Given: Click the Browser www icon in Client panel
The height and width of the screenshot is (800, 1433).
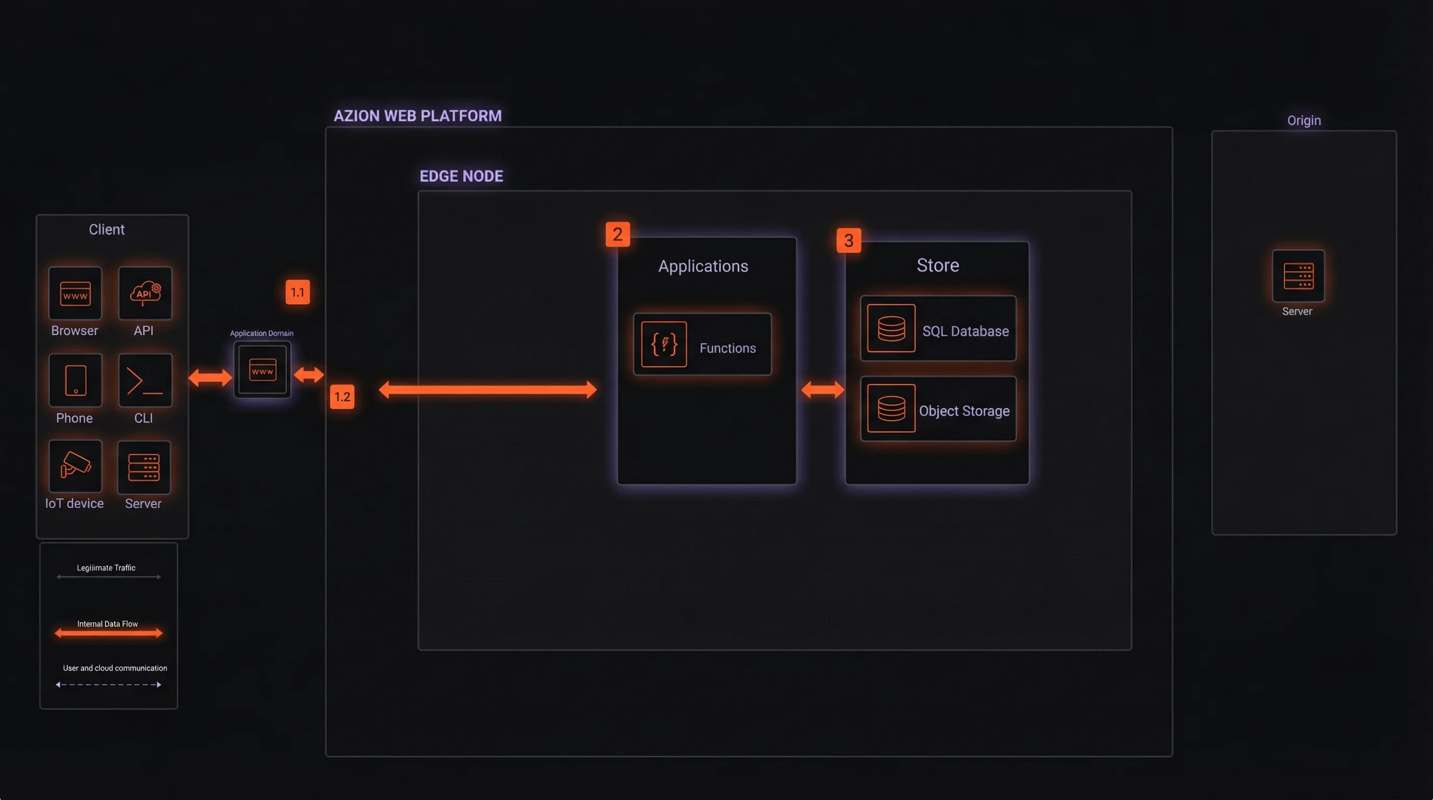Looking at the screenshot, I should click(75, 293).
